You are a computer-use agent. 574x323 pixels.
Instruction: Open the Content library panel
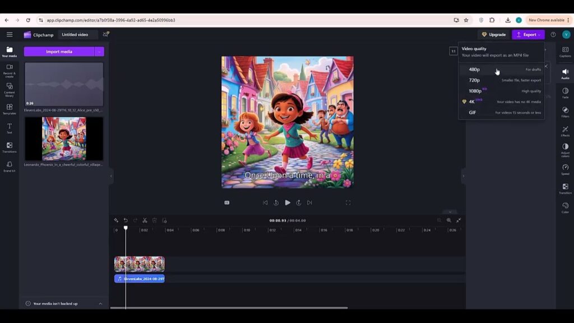click(x=10, y=90)
